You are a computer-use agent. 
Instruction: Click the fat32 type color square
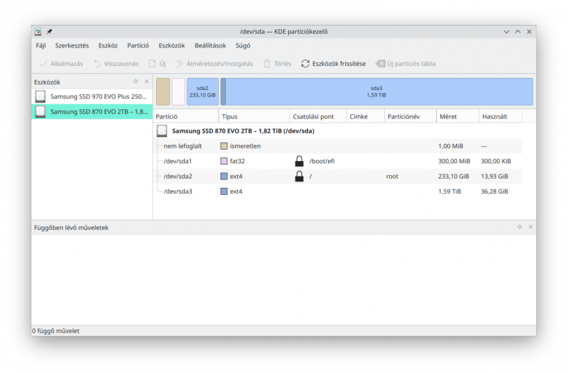coord(224,162)
